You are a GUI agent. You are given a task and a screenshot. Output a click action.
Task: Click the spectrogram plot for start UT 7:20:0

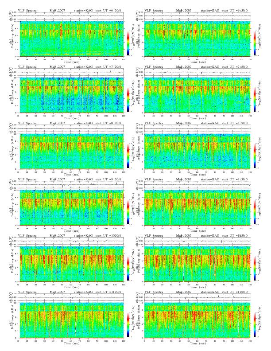coord(71,95)
